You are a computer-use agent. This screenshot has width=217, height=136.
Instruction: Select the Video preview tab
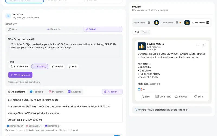[x=145, y=32]
